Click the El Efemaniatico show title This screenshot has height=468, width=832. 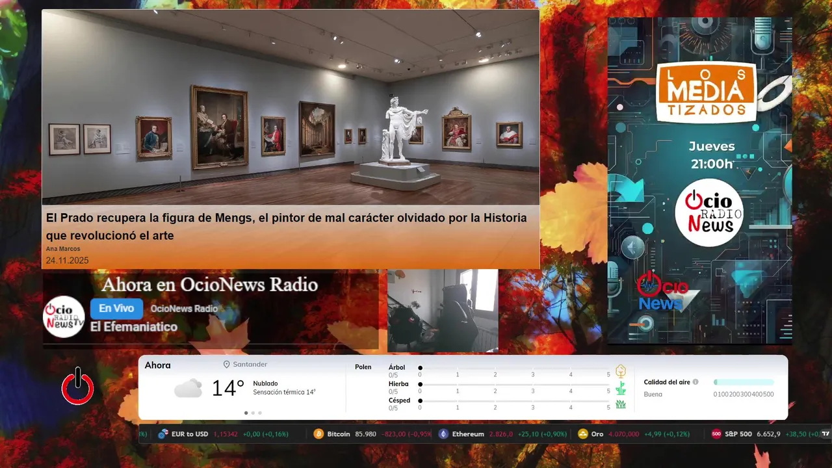point(134,327)
